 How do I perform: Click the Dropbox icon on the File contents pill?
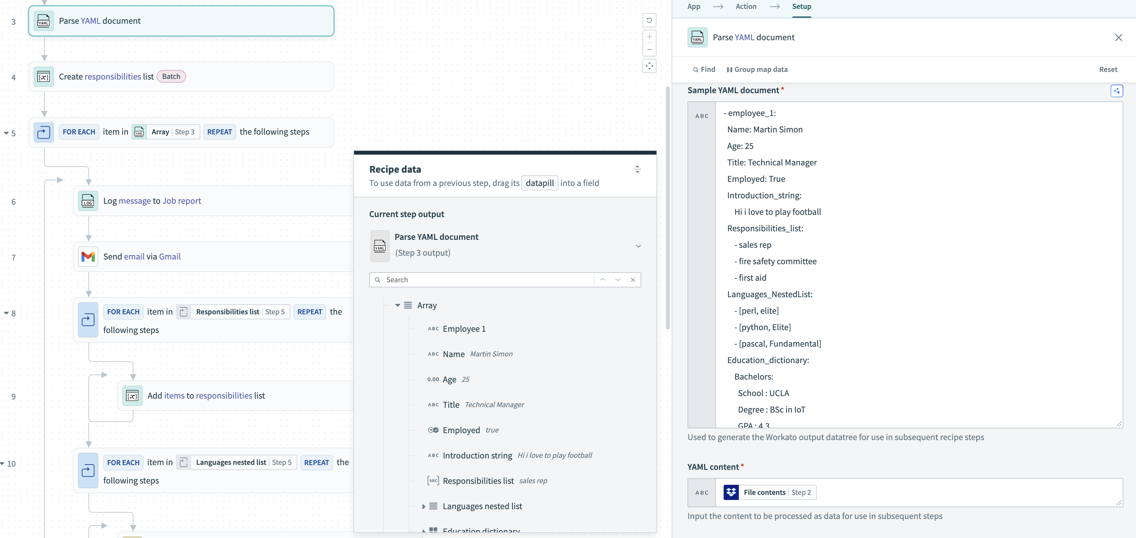pos(732,492)
